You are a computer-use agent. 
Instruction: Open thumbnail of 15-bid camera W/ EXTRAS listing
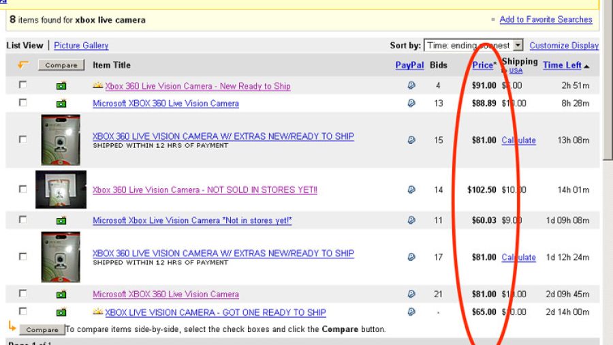61,140
